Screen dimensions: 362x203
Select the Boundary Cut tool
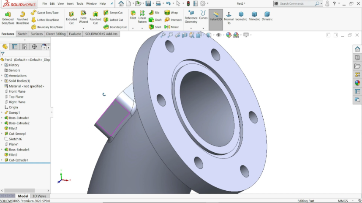coord(115,27)
